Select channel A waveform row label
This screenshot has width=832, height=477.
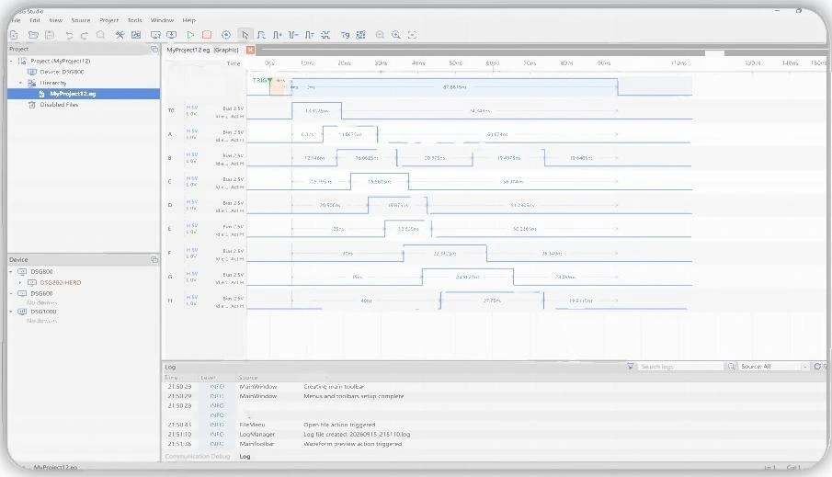coord(170,134)
